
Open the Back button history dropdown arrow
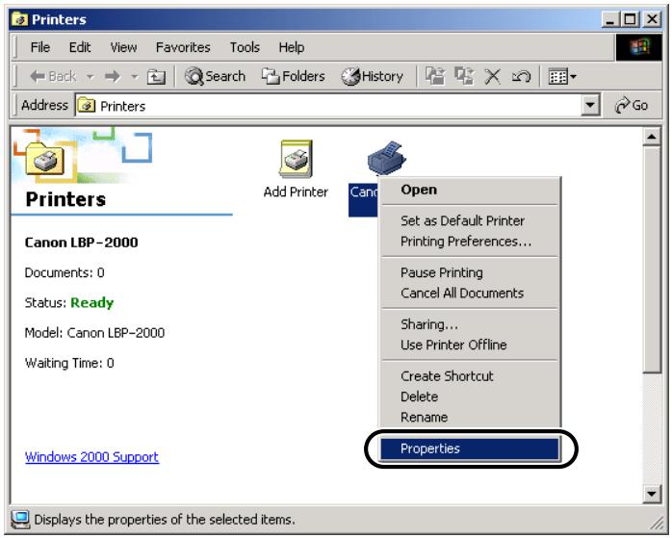(90, 77)
